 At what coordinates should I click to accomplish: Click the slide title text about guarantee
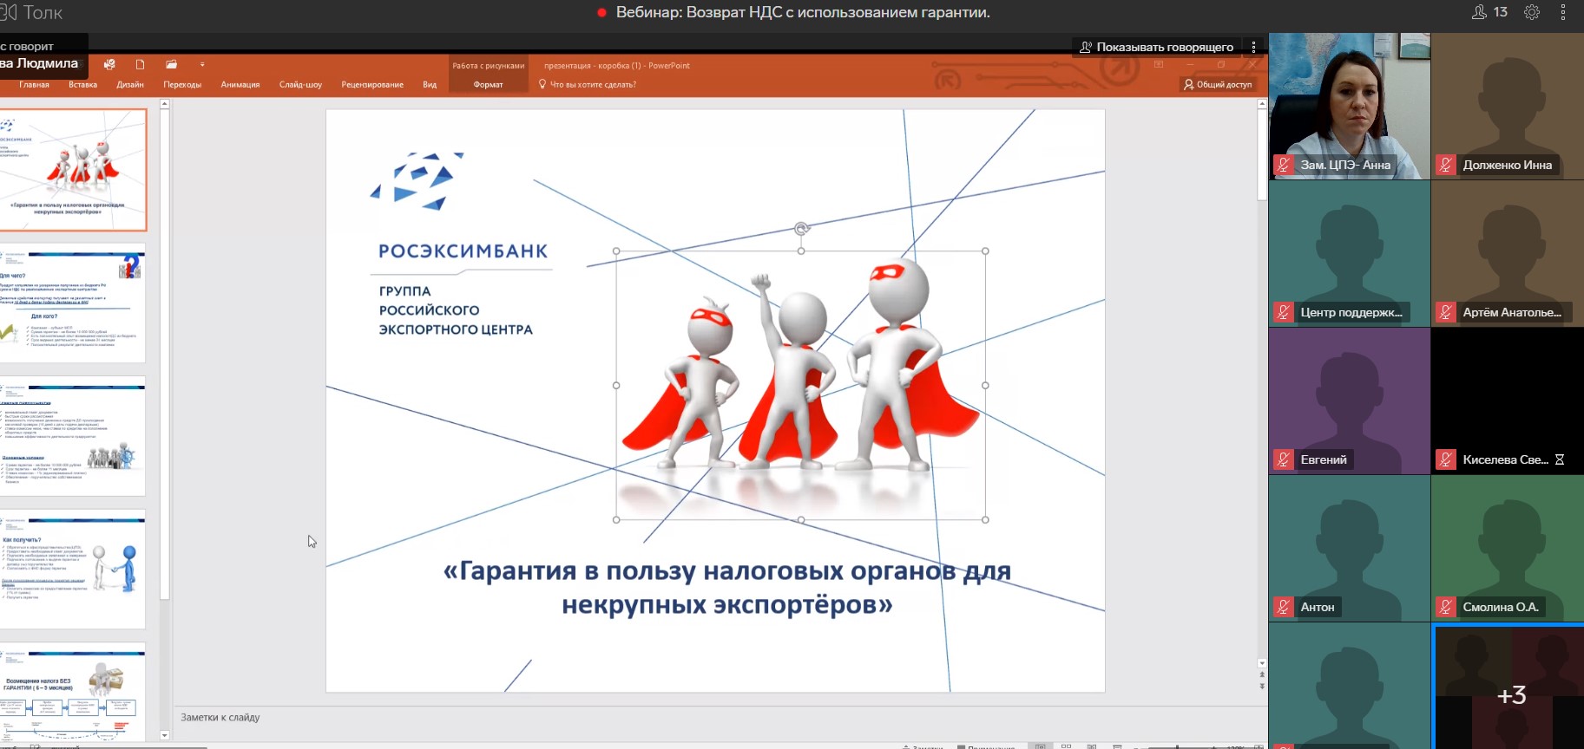pyautogui.click(x=727, y=587)
